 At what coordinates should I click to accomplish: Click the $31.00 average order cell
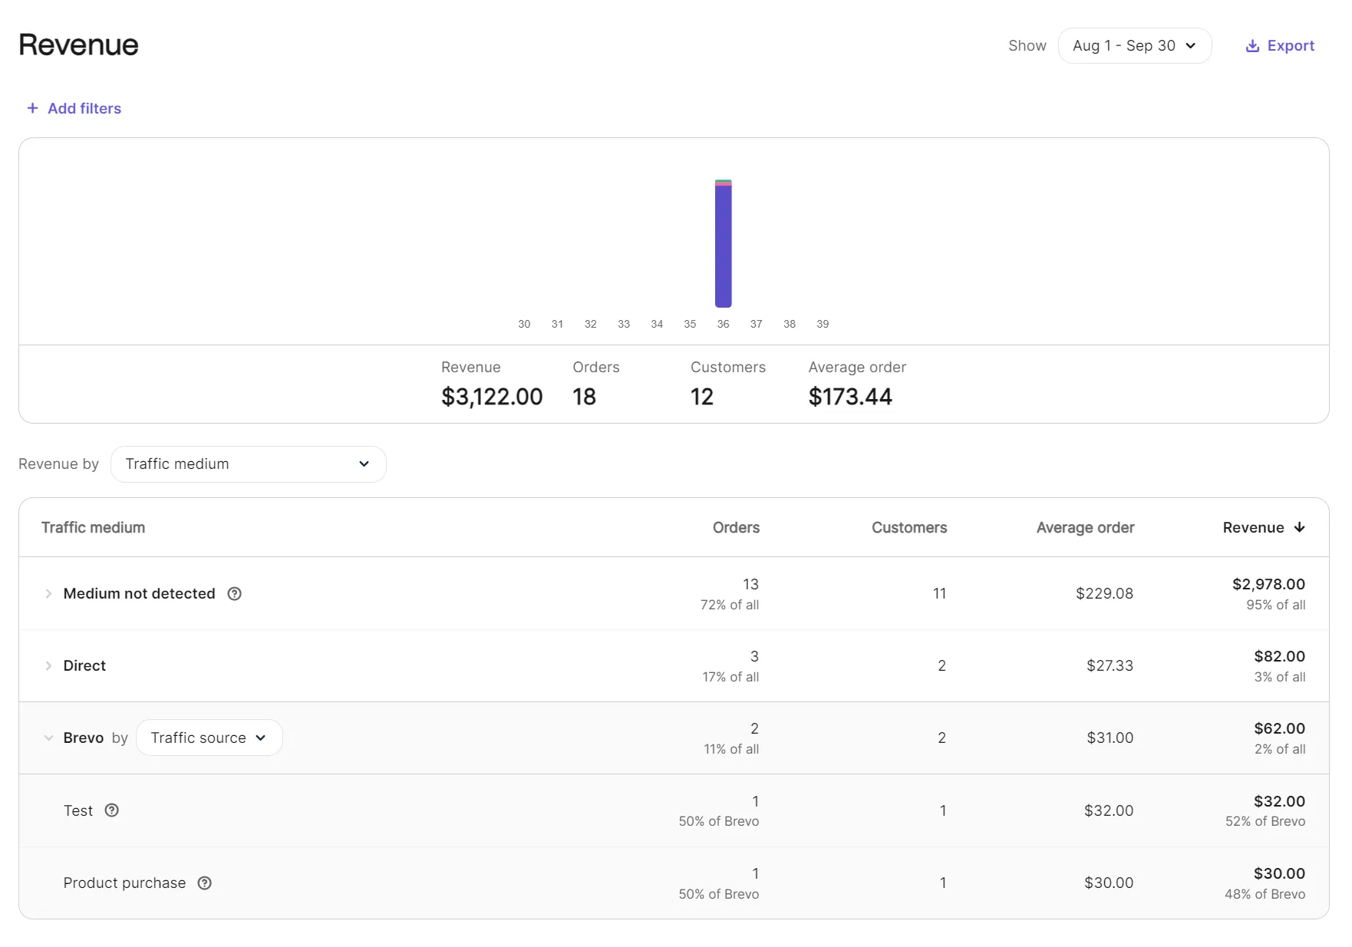1110,737
